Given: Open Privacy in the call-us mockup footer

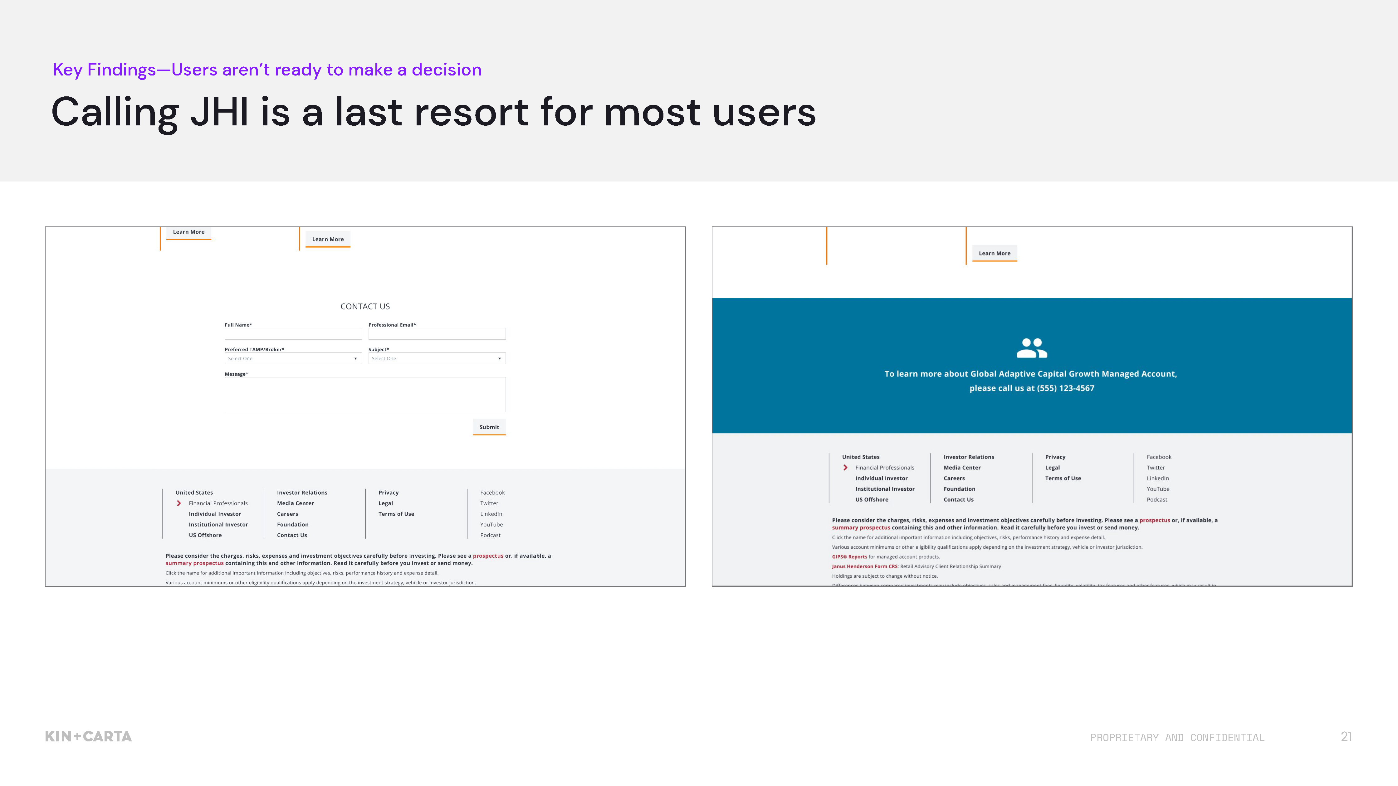Looking at the screenshot, I should pyautogui.click(x=1055, y=457).
